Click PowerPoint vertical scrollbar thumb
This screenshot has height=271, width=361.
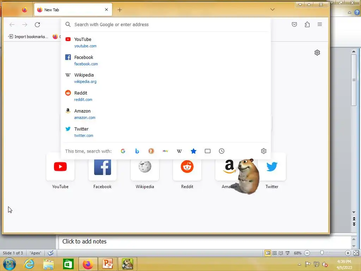[x=354, y=80]
